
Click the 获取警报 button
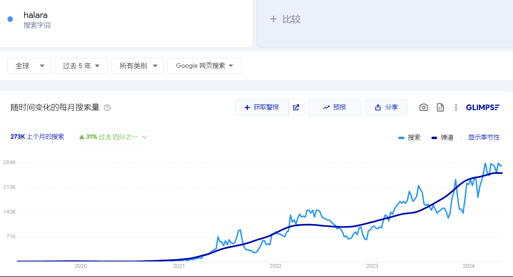click(x=262, y=107)
